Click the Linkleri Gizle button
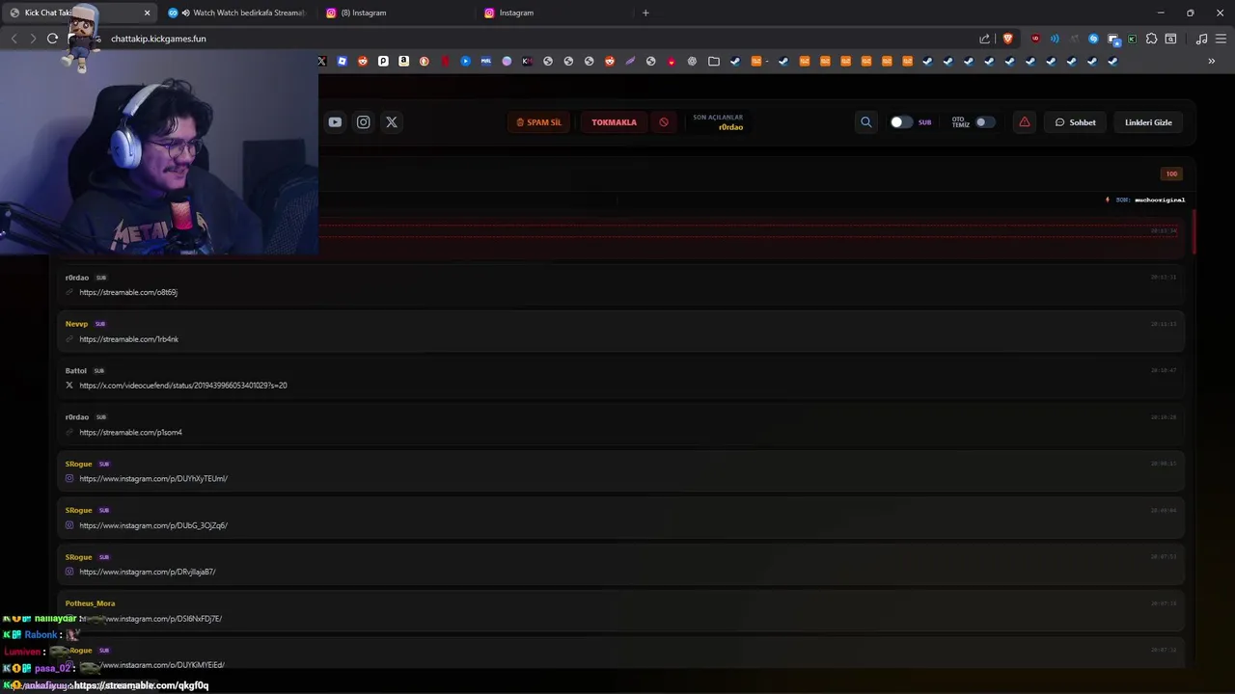This screenshot has width=1235, height=694. click(x=1148, y=122)
